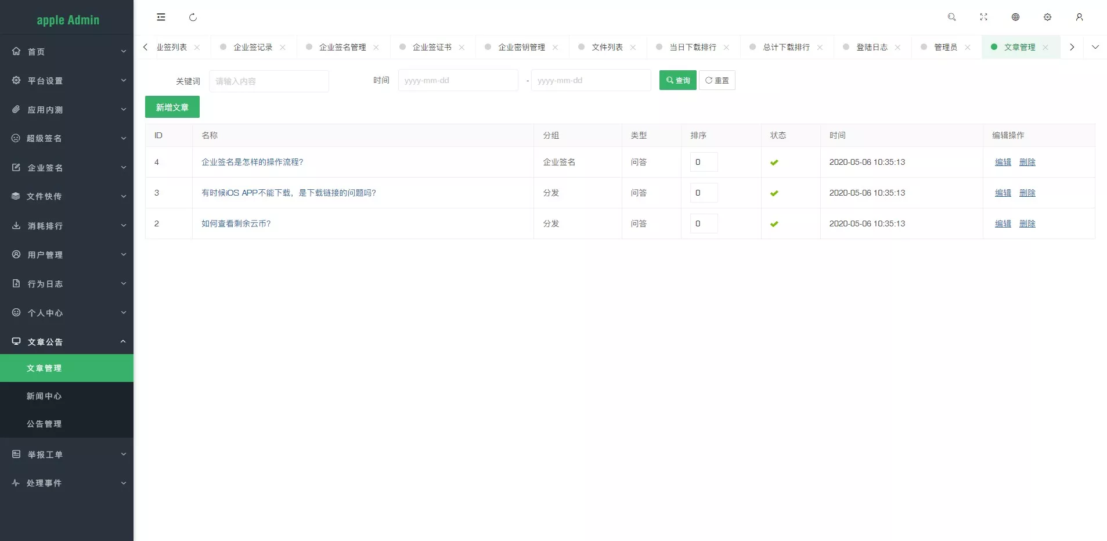Toggle status check mark for article ID 4
This screenshot has height=541, width=1107.
click(x=774, y=162)
